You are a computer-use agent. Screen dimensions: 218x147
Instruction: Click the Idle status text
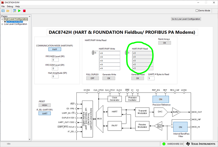click(9, 144)
